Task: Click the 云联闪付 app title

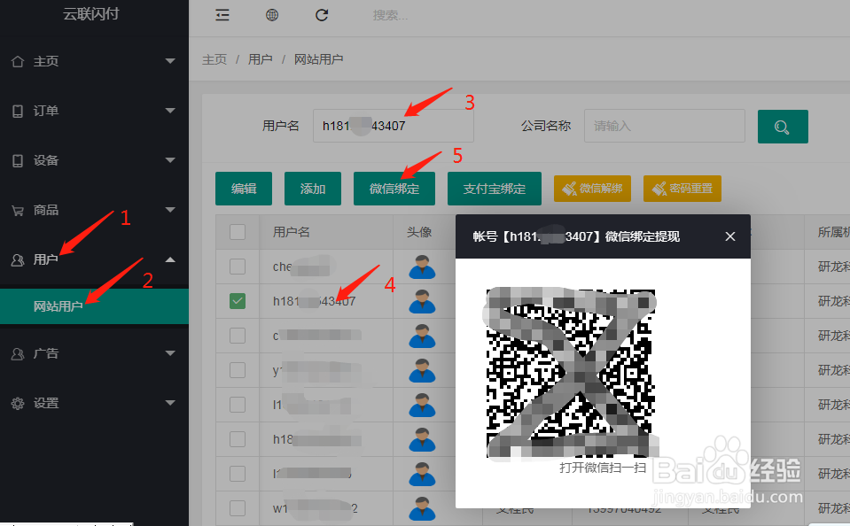Action: click(91, 14)
